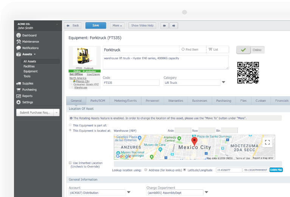
Task: Expand map to fullscreen view
Action: 267,142
